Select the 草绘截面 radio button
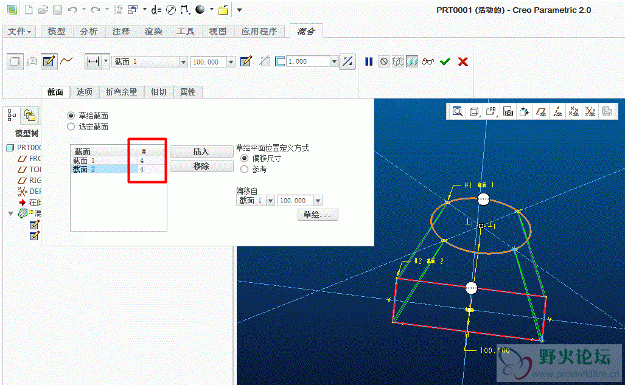The height and width of the screenshot is (385, 625). [x=71, y=116]
